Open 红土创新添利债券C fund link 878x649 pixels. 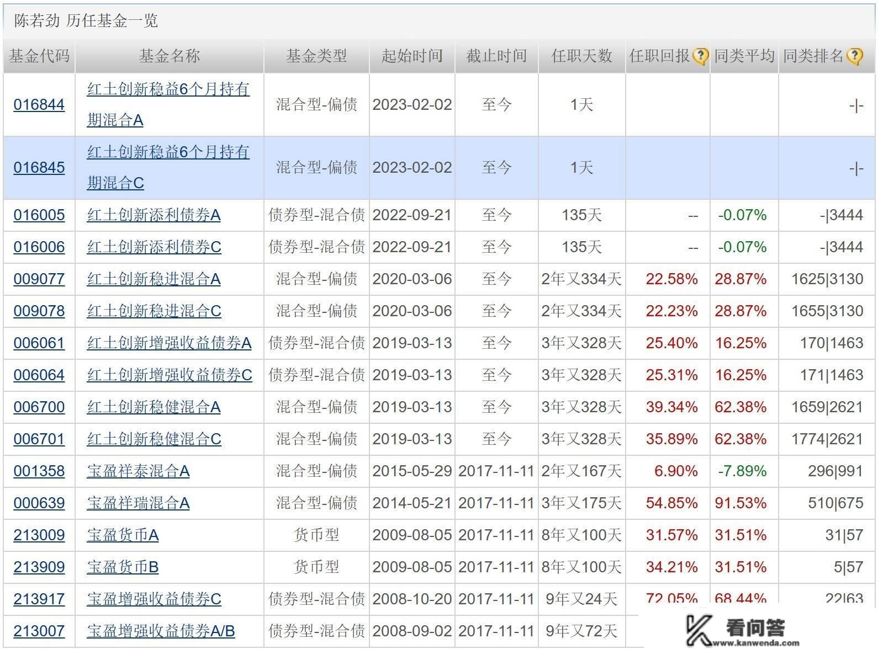point(154,247)
